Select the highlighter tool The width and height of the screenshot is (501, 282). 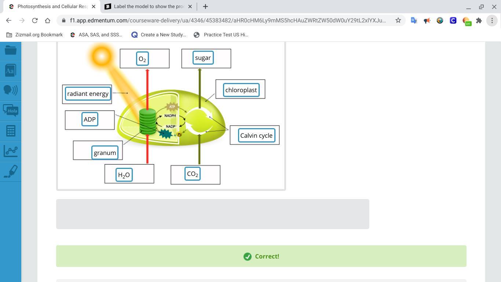click(x=11, y=171)
